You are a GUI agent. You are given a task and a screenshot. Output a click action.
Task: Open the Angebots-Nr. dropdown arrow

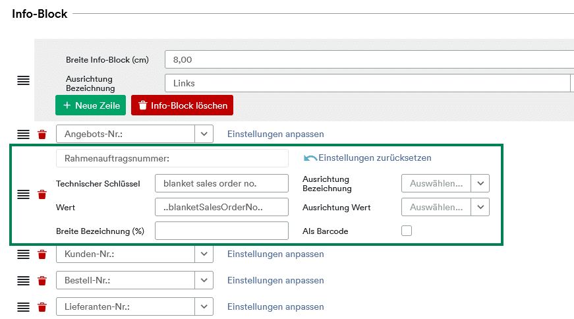[204, 134]
